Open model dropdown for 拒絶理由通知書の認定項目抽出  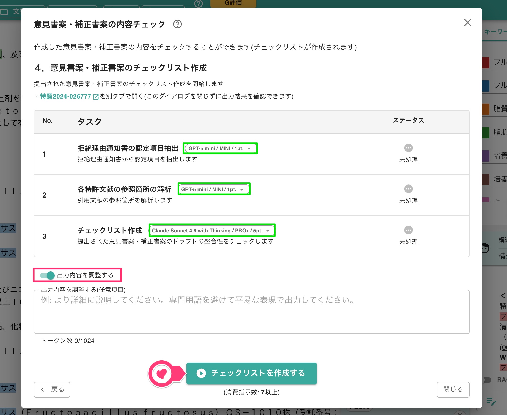click(220, 148)
